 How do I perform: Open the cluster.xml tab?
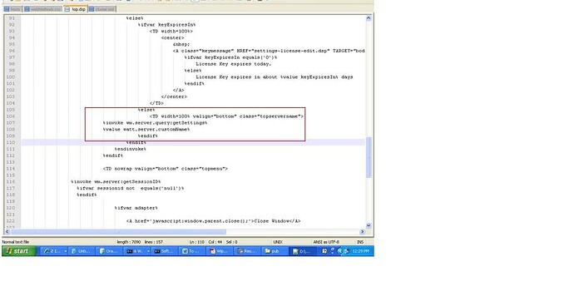click(102, 9)
